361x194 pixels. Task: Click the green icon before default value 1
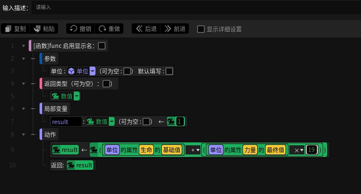coord(171,122)
